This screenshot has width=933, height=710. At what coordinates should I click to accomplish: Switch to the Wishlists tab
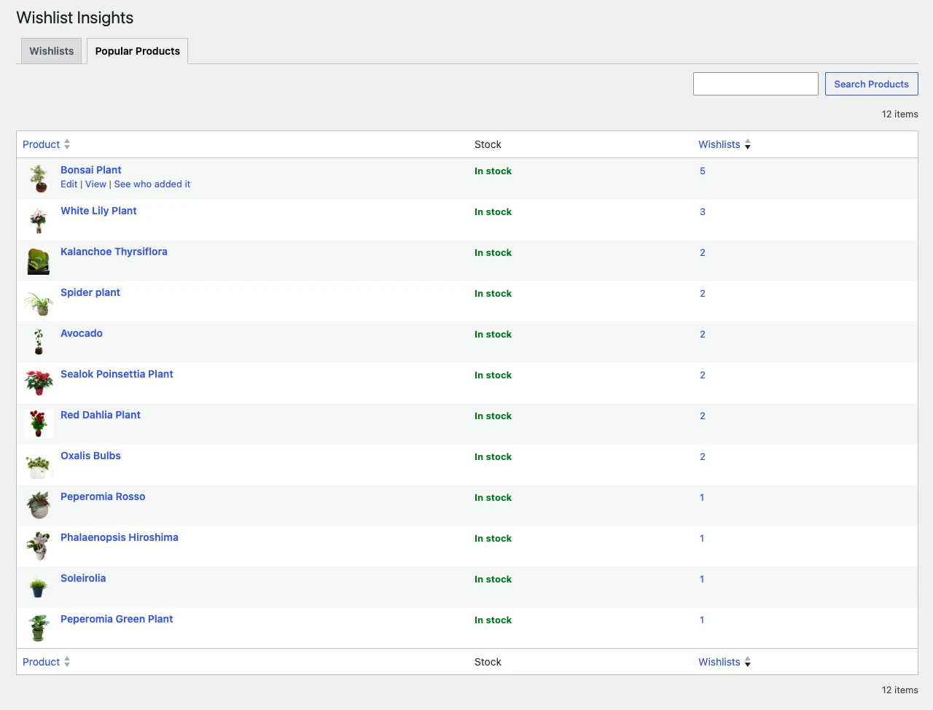pos(52,51)
